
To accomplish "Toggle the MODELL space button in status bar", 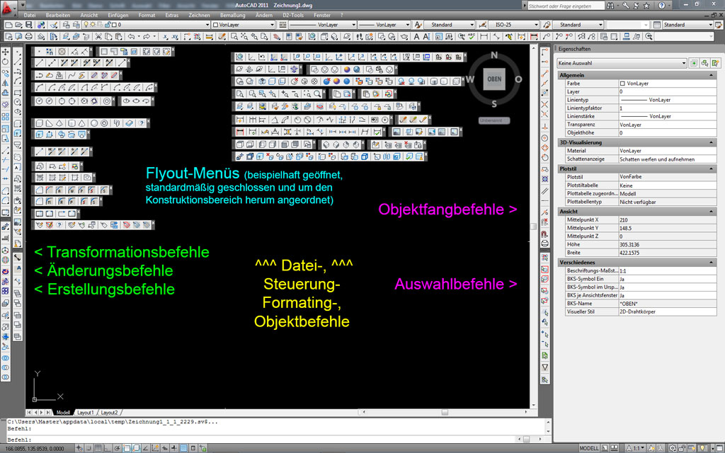I will (x=589, y=448).
